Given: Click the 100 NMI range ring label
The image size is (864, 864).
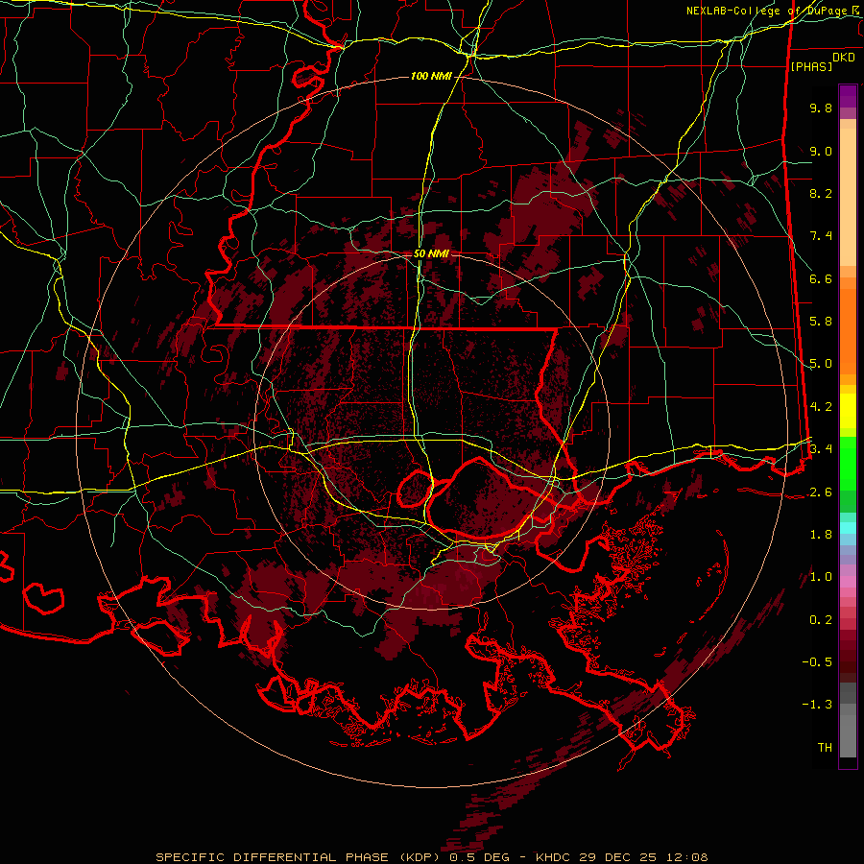Looking at the screenshot, I should click(x=431, y=76).
